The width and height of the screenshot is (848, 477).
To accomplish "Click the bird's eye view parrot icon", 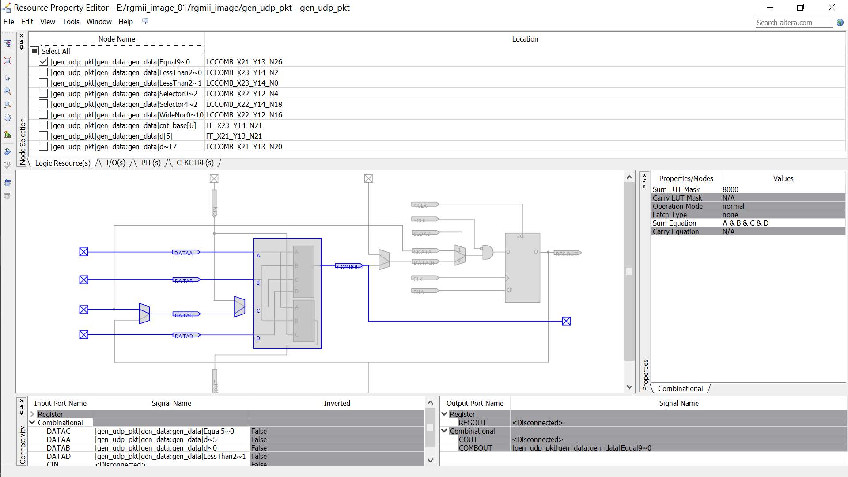I will 8,135.
